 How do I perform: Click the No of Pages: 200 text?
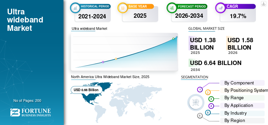[27, 101]
